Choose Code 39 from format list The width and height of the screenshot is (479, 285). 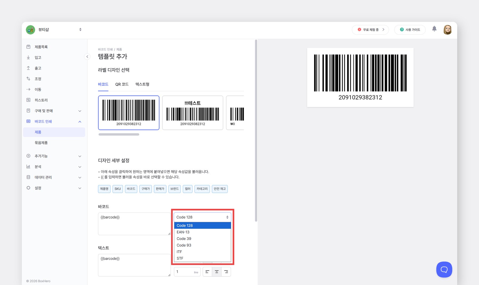(184, 239)
